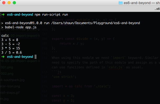Click the output 3 / 5 = 0.6
The width and height of the screenshot is (160, 104).
12,53
